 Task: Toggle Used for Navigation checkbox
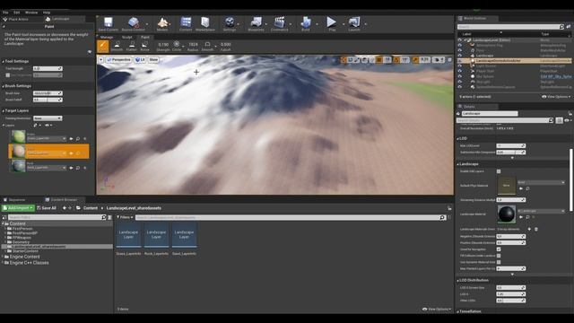point(499,249)
